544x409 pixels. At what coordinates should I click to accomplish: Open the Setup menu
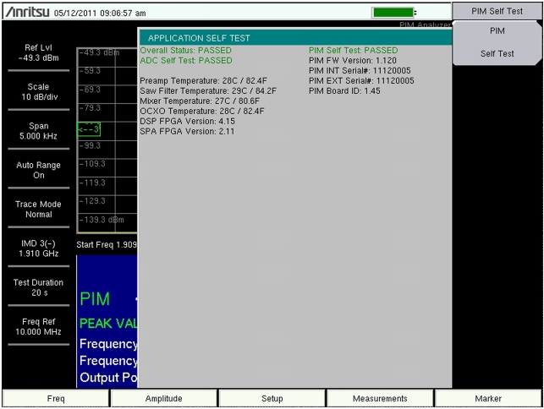point(272,398)
